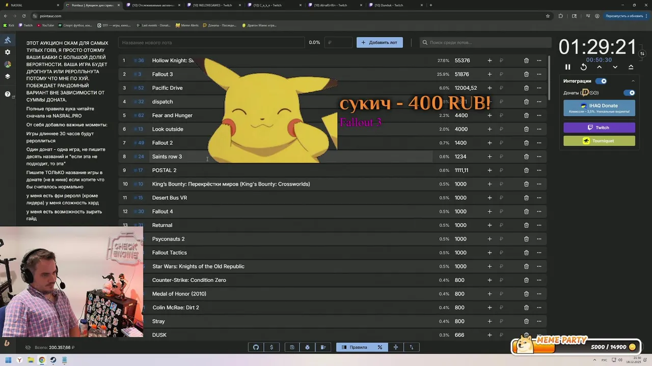Click the bug report icon in bottom toolbar

pyautogui.click(x=308, y=347)
